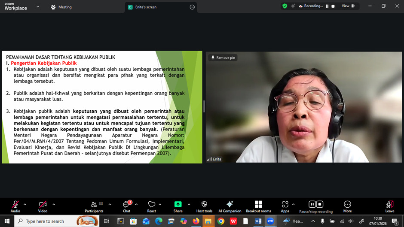The width and height of the screenshot is (404, 227).
Task: Expand the video options arrow
Action: (x=54, y=204)
